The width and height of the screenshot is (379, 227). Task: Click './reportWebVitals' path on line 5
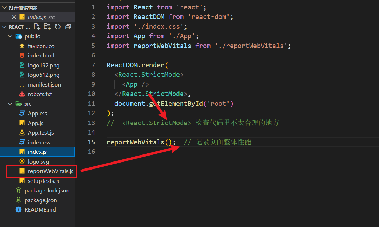[x=251, y=46]
